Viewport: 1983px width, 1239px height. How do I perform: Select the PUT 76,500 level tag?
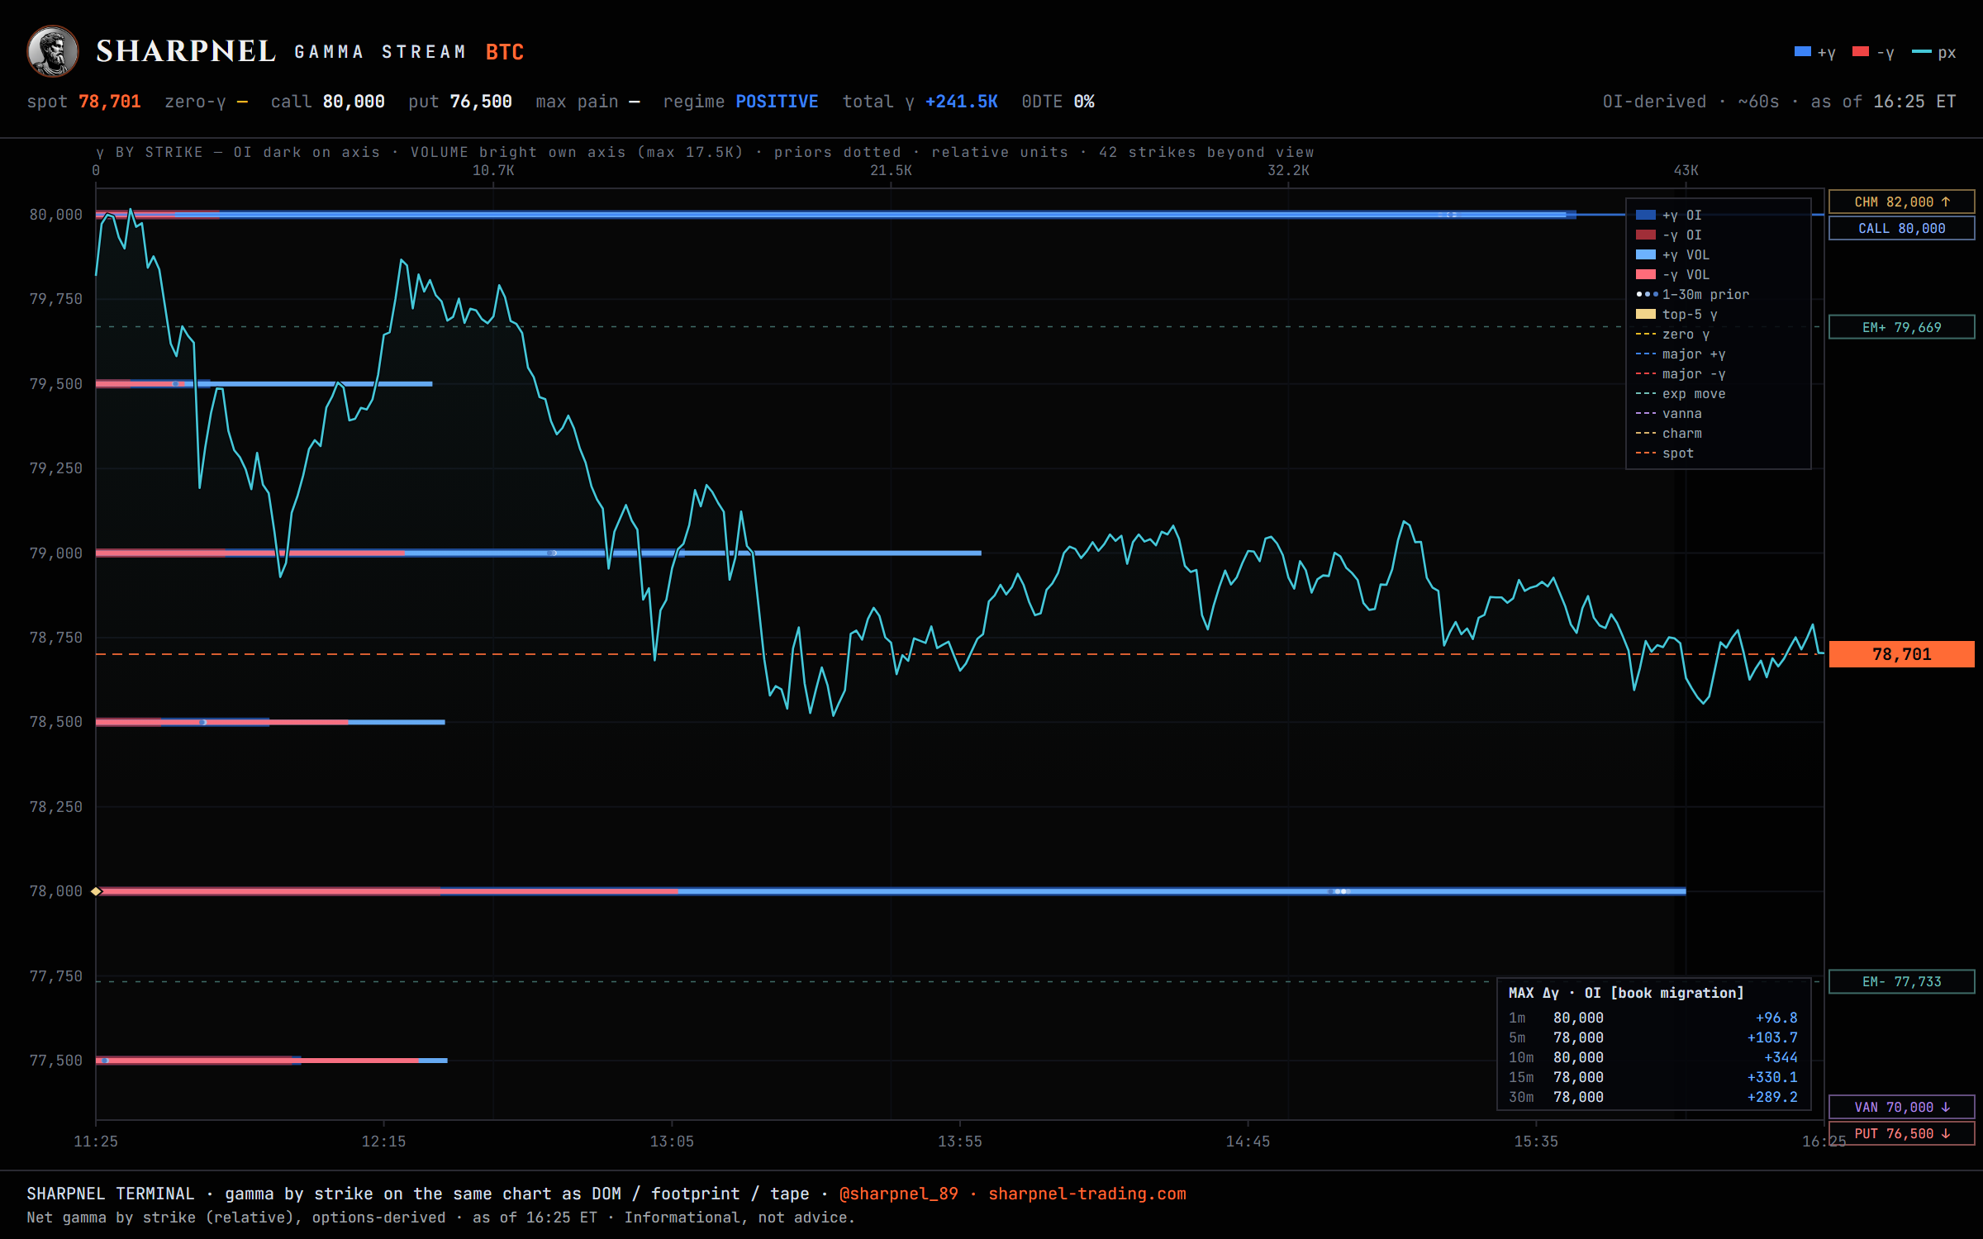tap(1902, 1133)
